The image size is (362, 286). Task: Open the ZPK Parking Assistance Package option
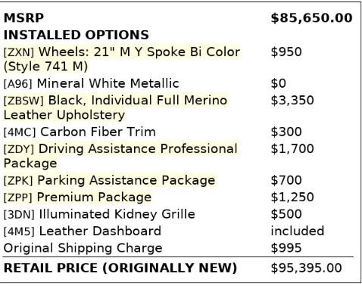(109, 180)
